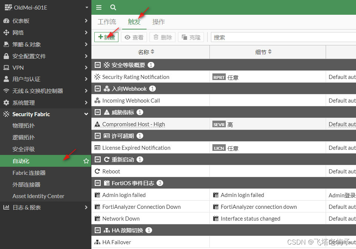Expand the VPN menu chevron

pos(86,68)
